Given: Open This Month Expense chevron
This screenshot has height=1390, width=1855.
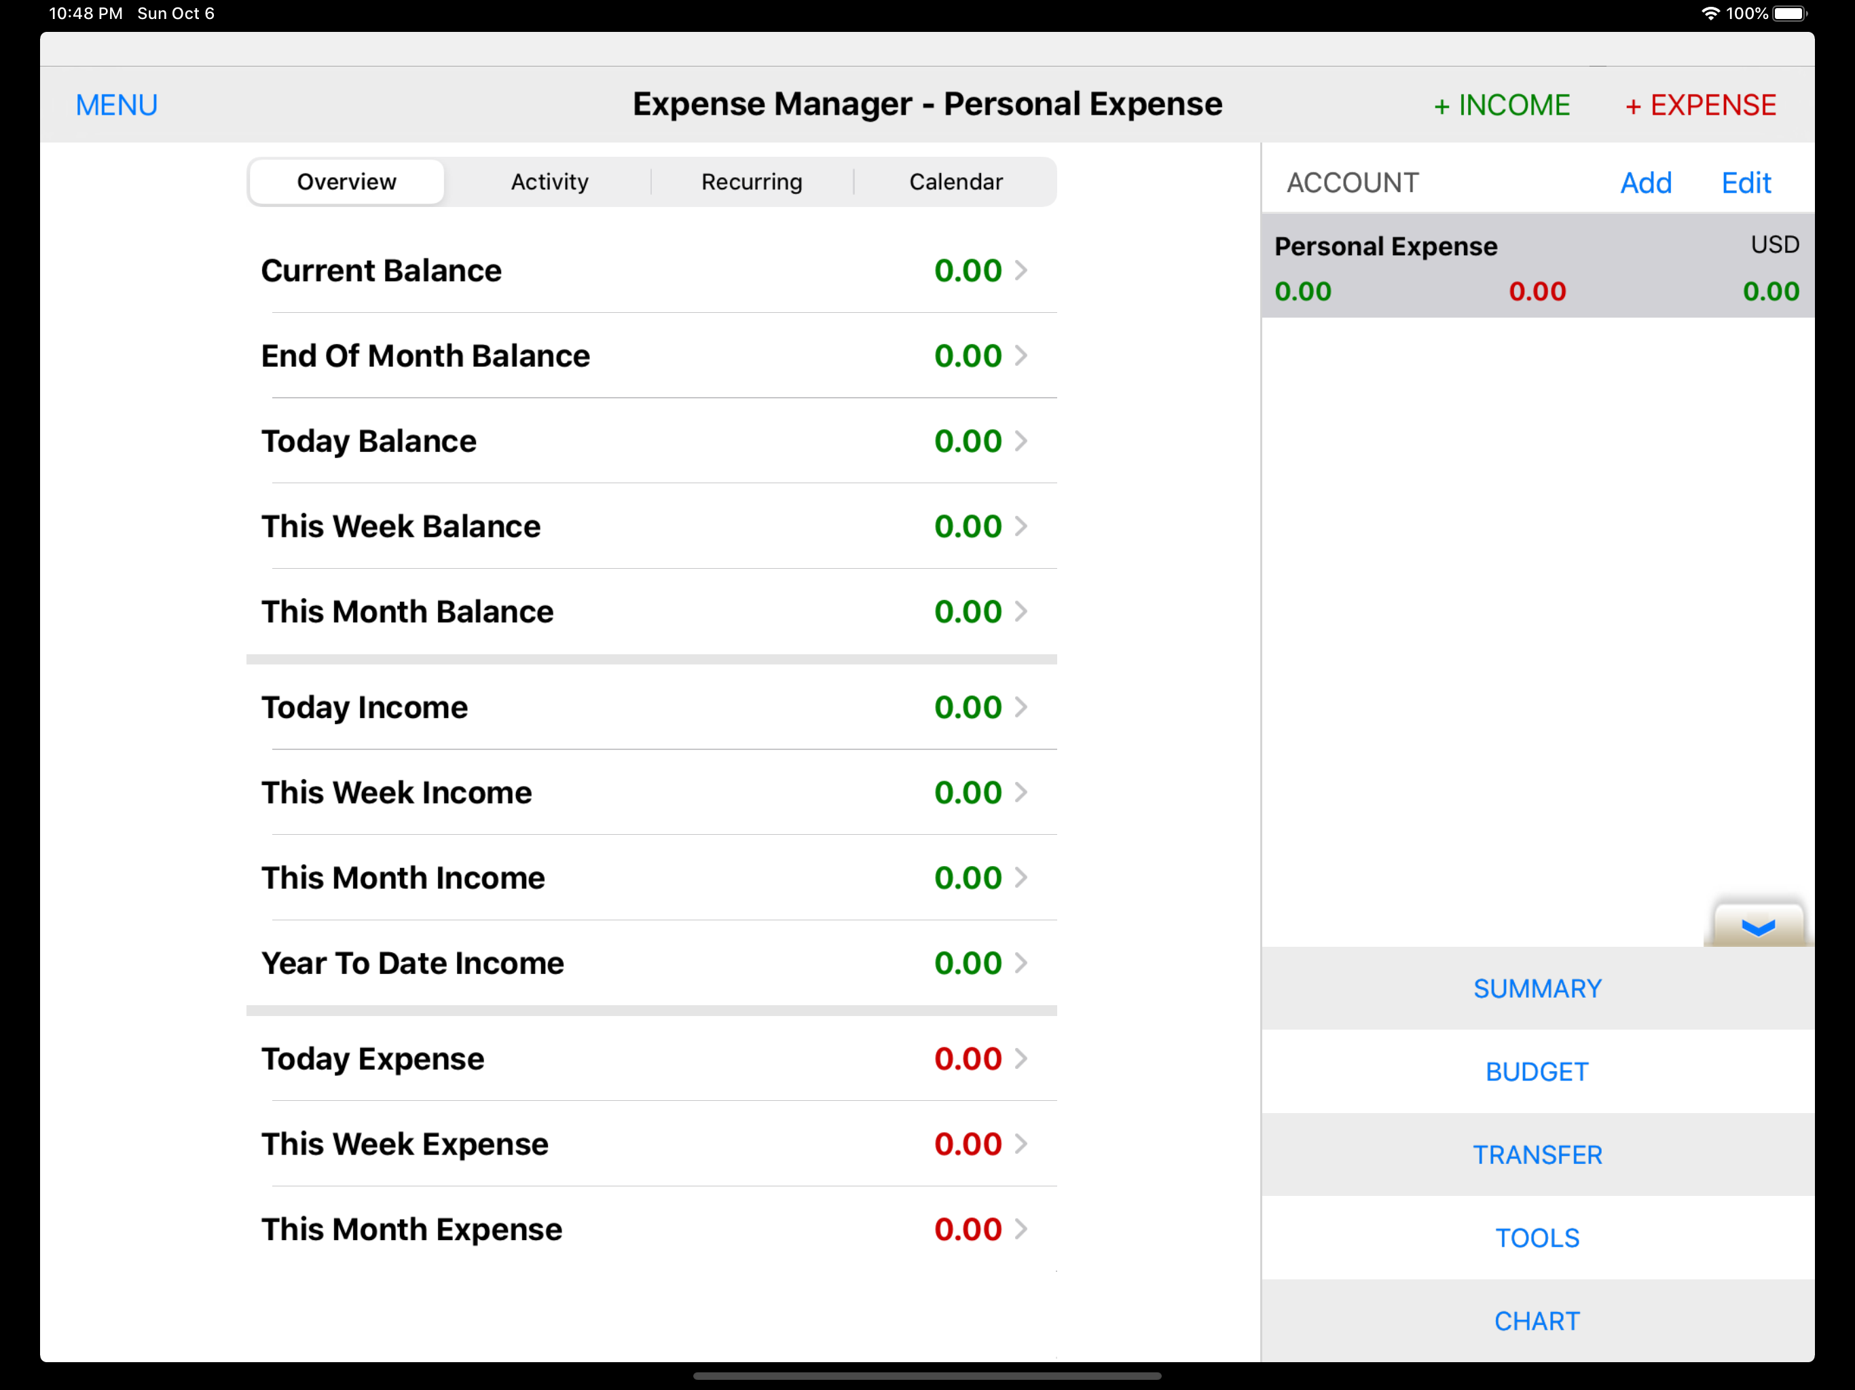Looking at the screenshot, I should click(1021, 1229).
